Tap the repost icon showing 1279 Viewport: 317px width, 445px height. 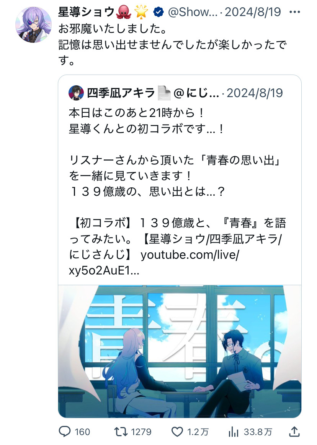(121, 432)
